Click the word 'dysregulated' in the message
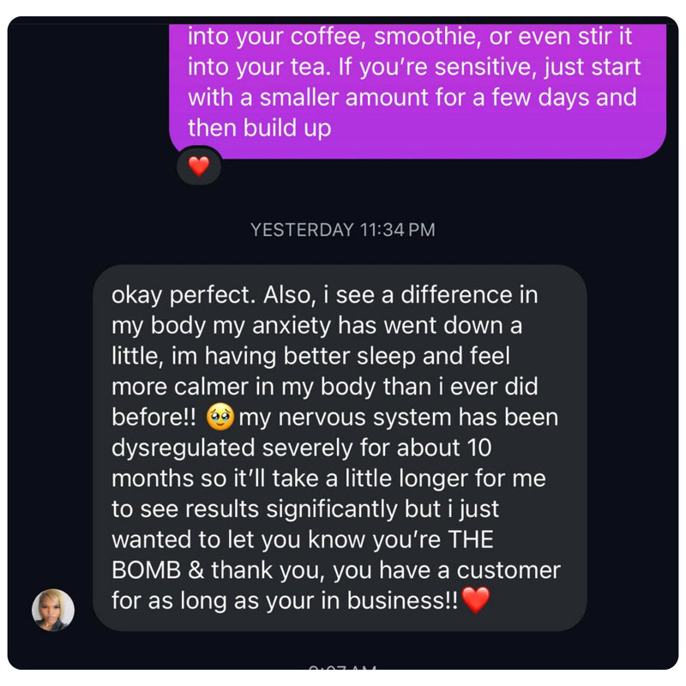Viewport: 686px width, 686px height. 184,448
